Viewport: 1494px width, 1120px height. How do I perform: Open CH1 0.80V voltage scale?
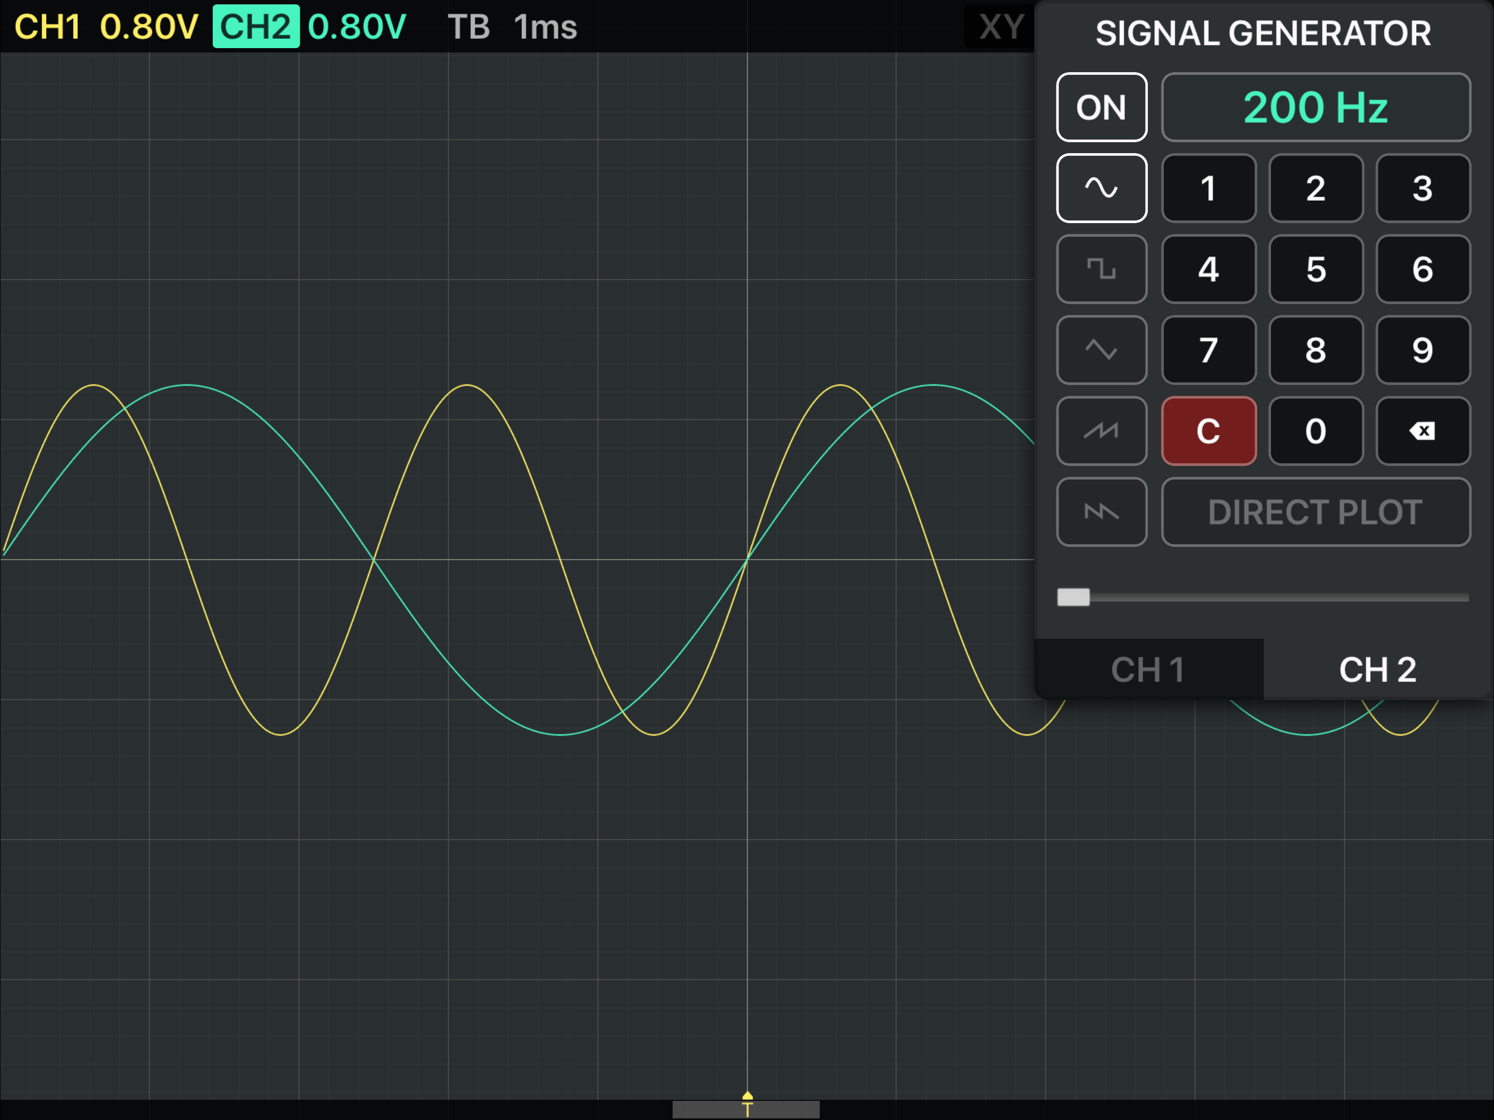[149, 27]
